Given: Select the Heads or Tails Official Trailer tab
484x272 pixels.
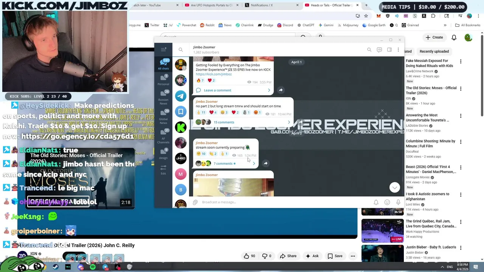Looking at the screenshot, I should click(332, 5).
